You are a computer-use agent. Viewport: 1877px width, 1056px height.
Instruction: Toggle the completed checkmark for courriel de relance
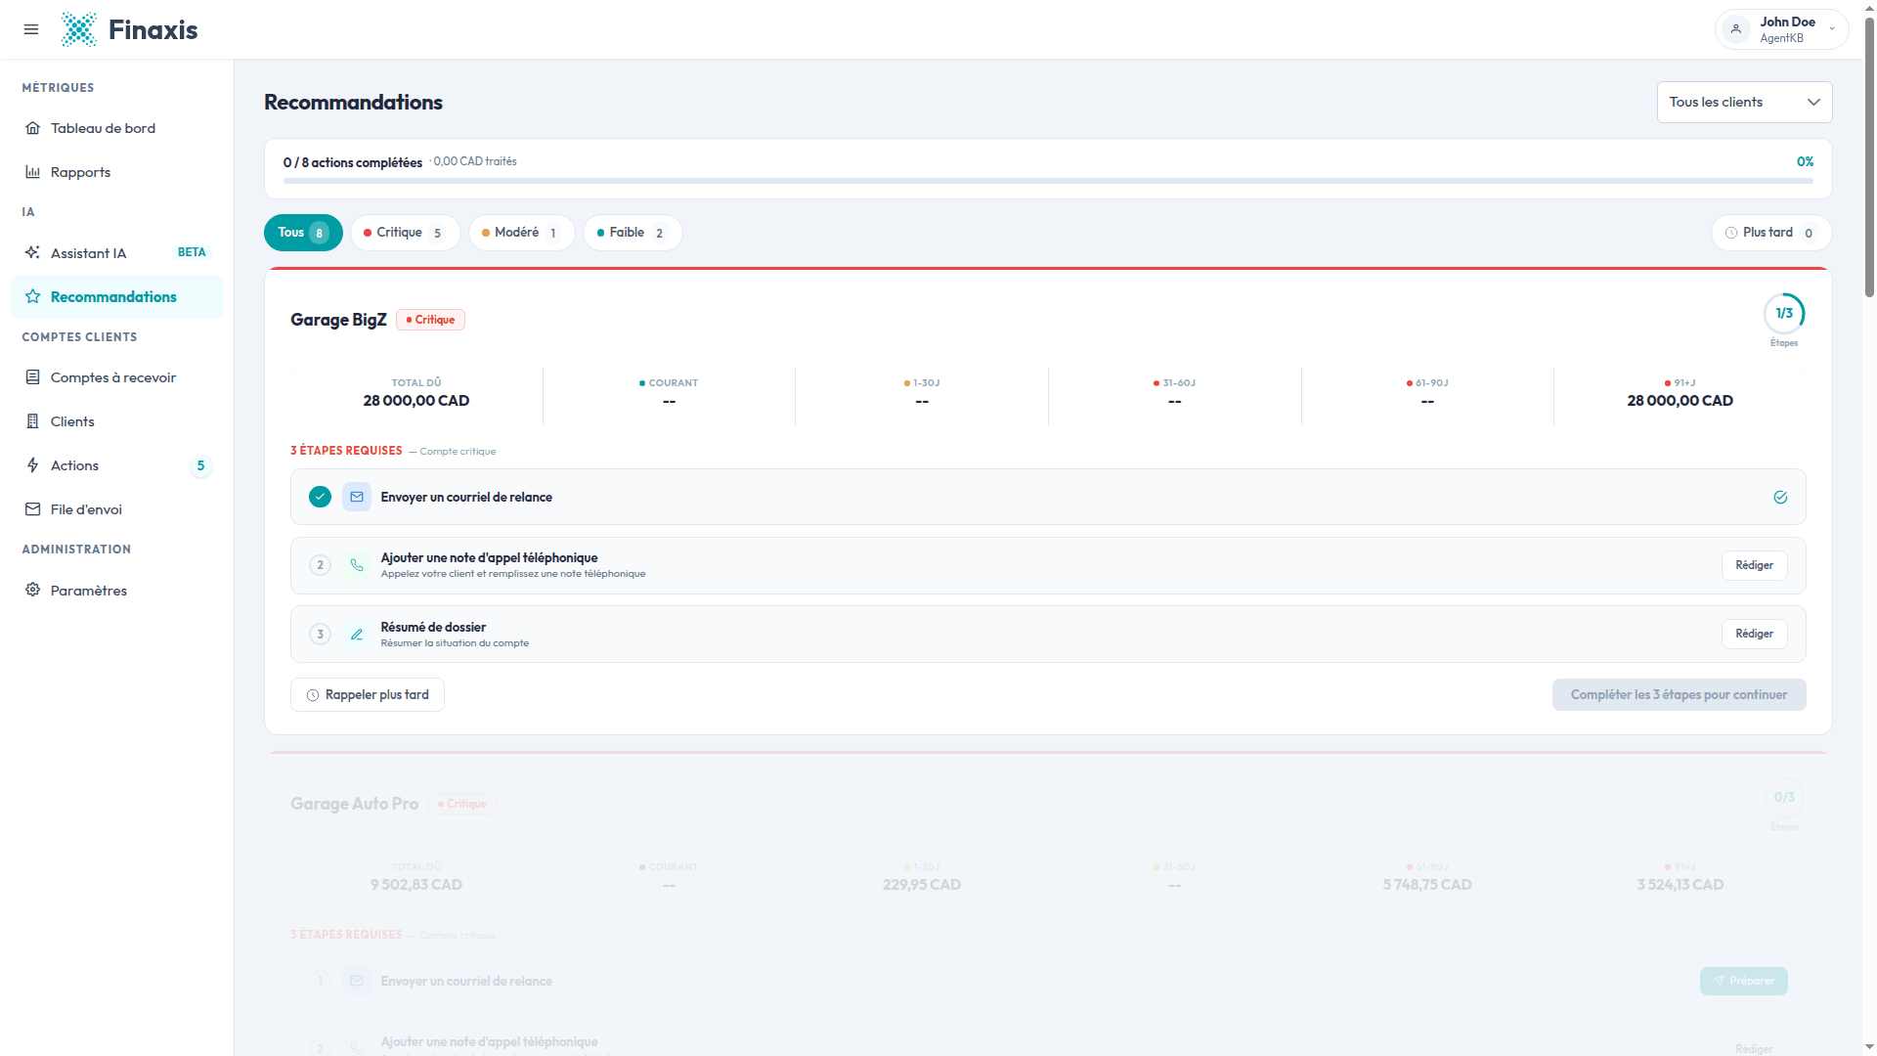coord(320,497)
